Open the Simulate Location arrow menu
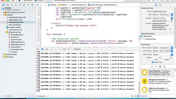176x99 pixels. click(68, 49)
